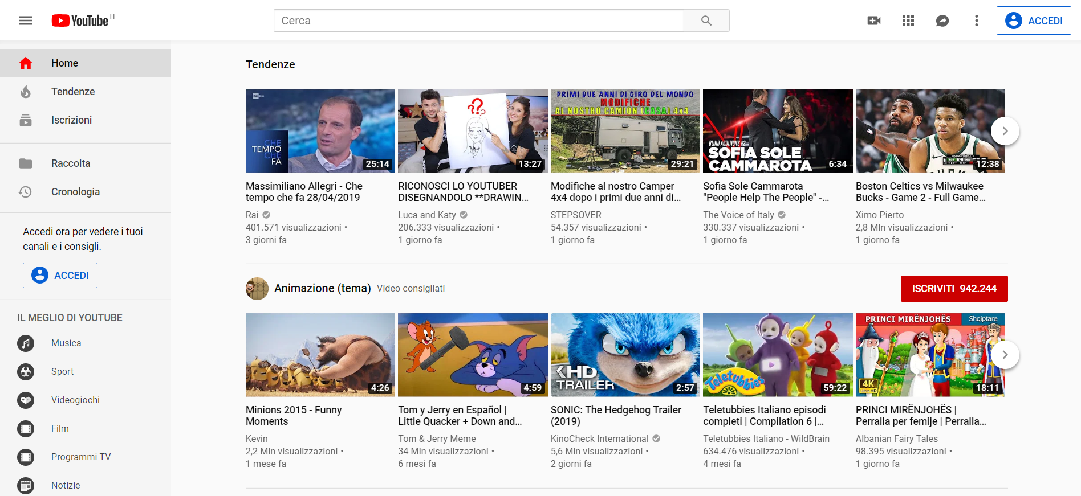Open Riconosci lo YouTuber thumbnail

click(473, 131)
